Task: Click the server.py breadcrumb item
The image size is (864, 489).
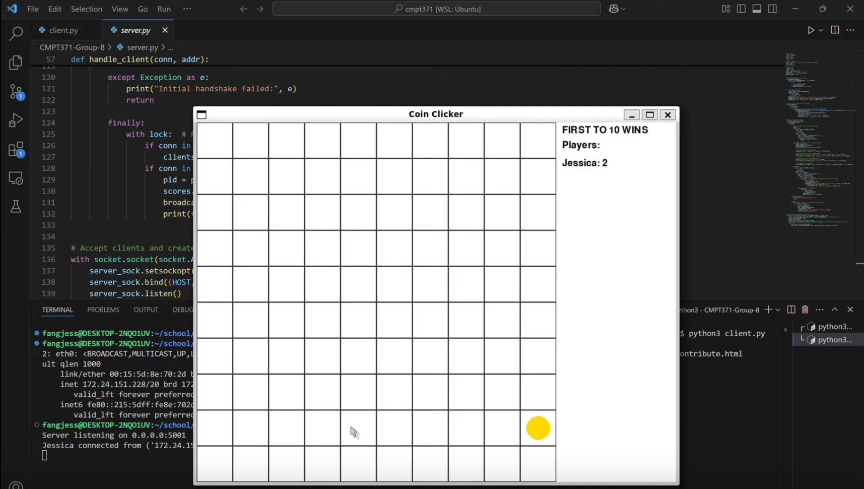Action: (x=142, y=47)
